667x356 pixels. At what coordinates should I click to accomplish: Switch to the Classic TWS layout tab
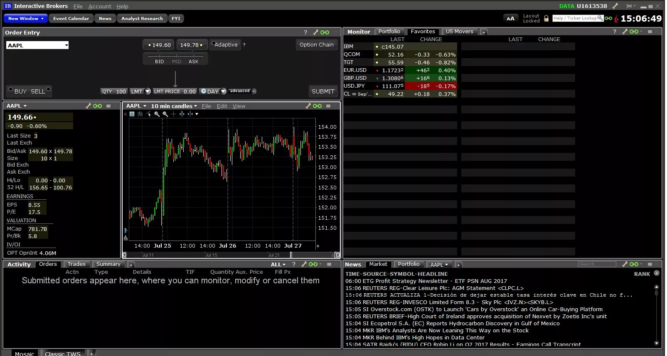point(63,353)
